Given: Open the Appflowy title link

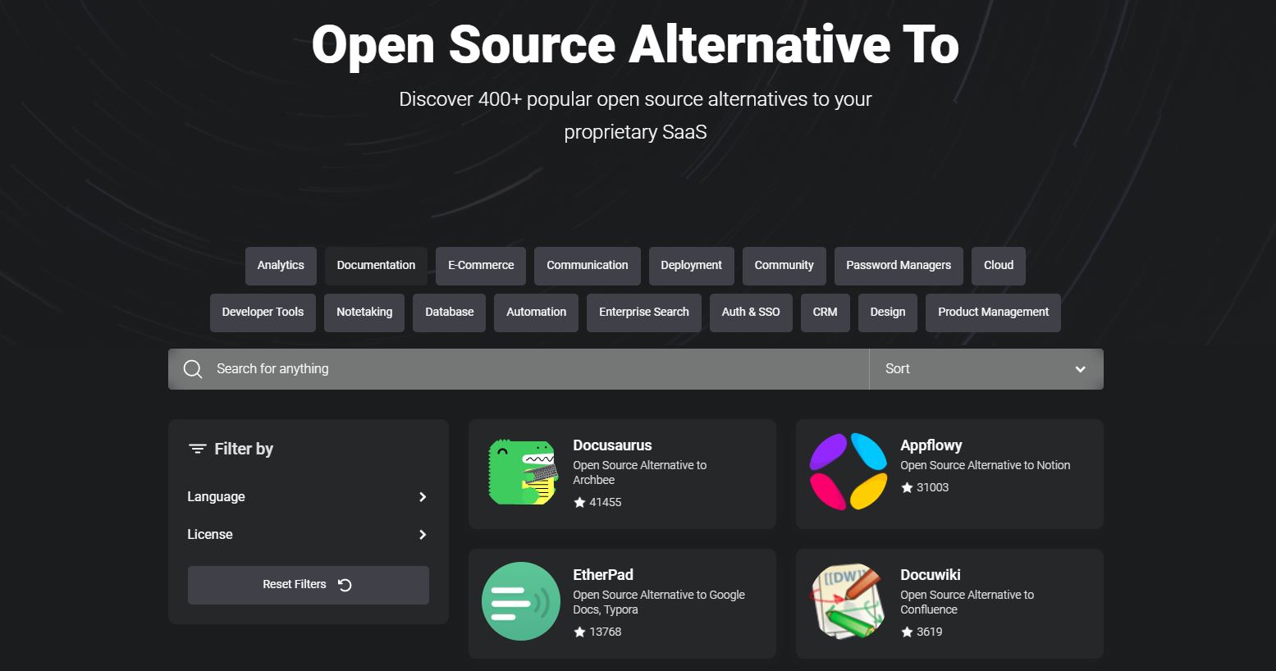Looking at the screenshot, I should [x=931, y=445].
